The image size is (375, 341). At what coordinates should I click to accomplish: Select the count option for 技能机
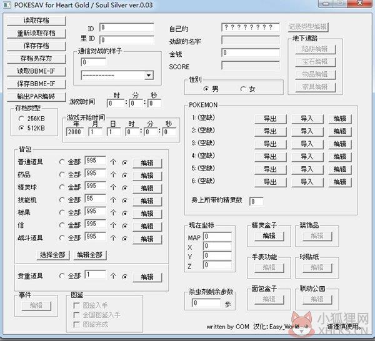[124, 200]
